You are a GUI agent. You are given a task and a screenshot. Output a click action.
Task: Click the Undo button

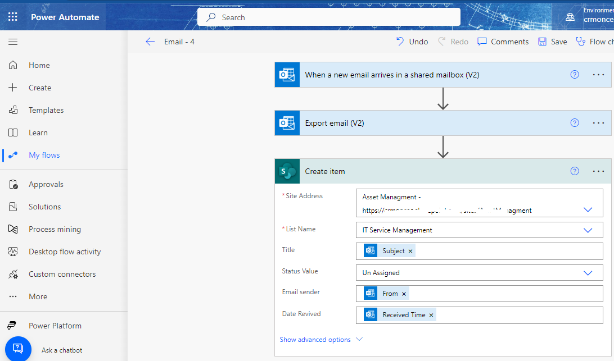(412, 42)
